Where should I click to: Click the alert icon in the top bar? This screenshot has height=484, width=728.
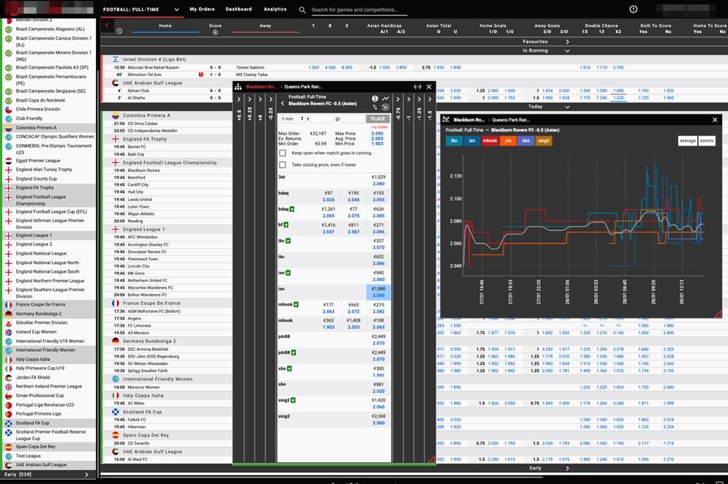click(x=634, y=10)
